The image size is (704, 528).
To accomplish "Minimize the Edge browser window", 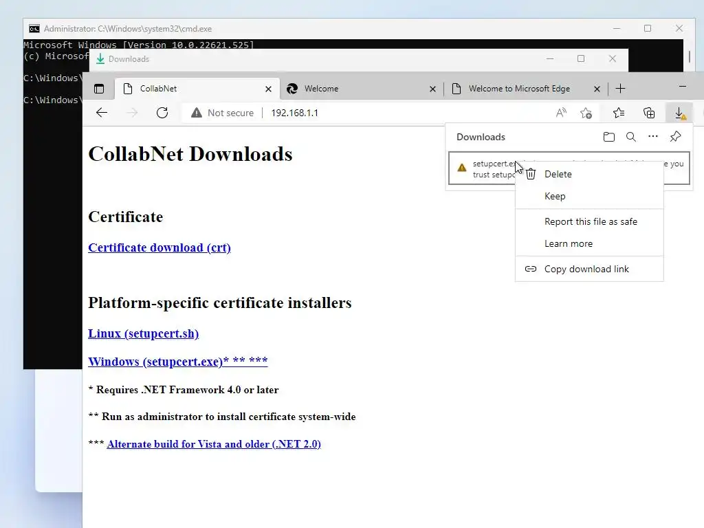I will coord(683,86).
